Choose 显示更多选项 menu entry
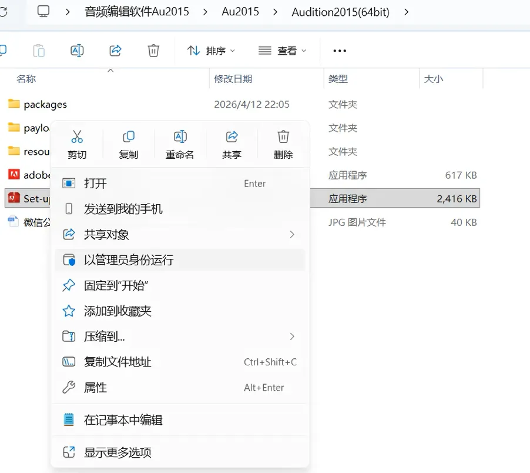The width and height of the screenshot is (530, 473). [180, 452]
